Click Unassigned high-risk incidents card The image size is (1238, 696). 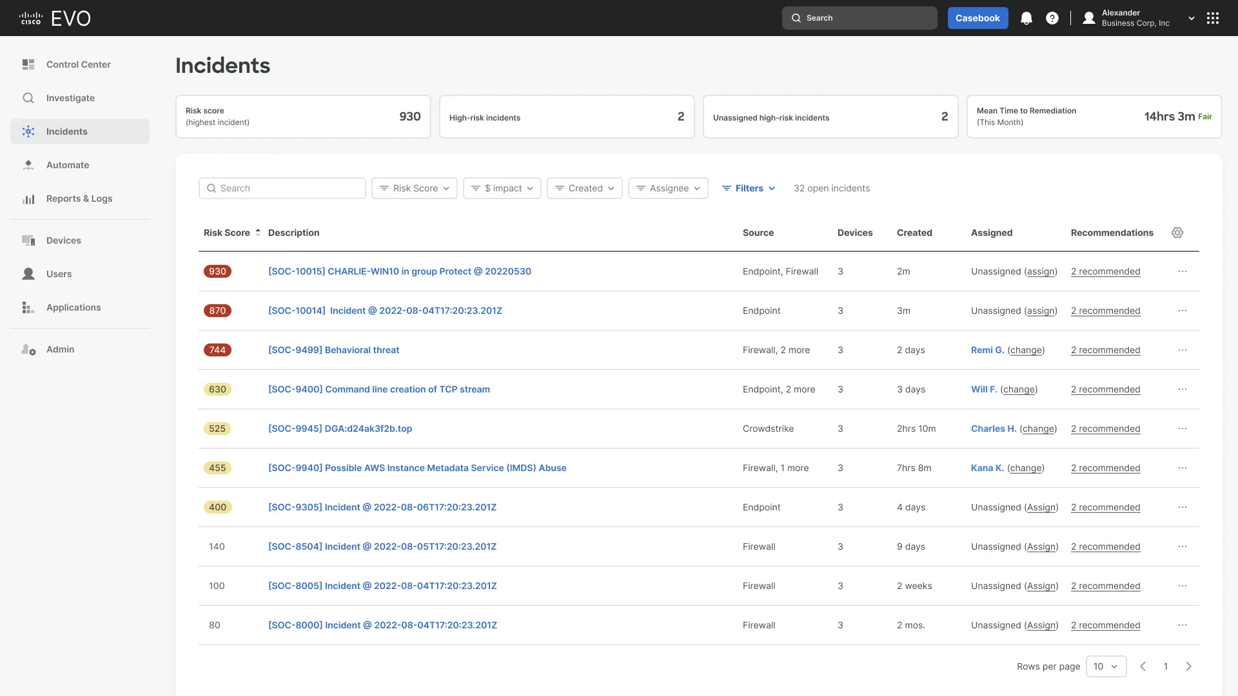tap(830, 117)
